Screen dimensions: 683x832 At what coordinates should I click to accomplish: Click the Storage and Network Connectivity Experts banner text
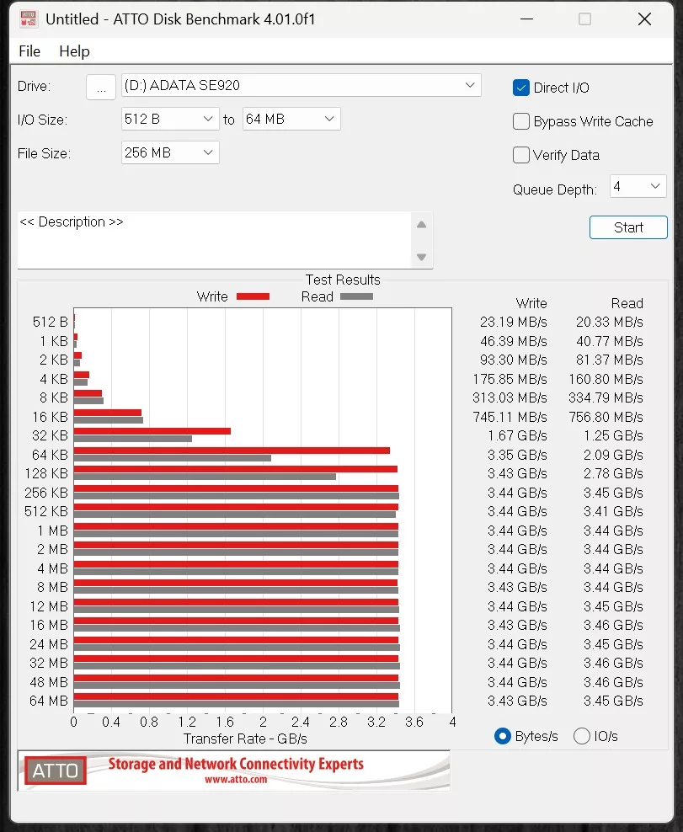(236, 764)
